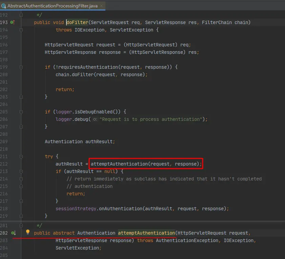Screen dimensions: 285x259
Task: Click the overridden-method gutter icon on line 282
Action: click(14, 233)
